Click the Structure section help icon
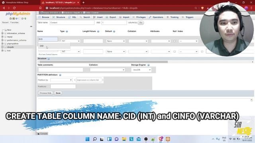The height and width of the screenshot is (143, 255). 49,59
